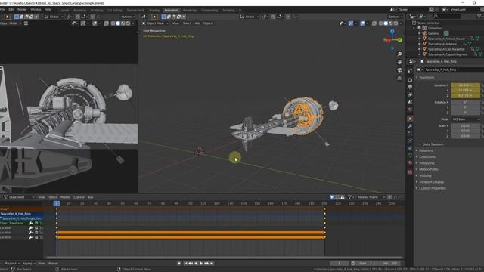Toggle gizmo visibility in main viewport header

tap(351, 23)
